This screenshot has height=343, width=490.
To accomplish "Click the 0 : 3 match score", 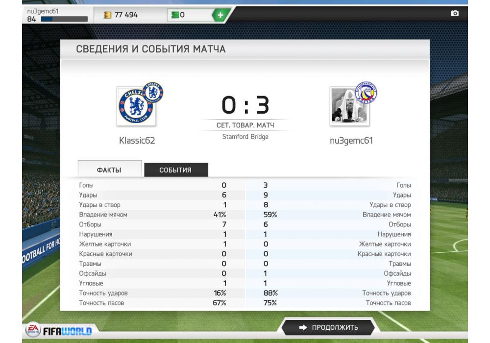I will click(245, 105).
